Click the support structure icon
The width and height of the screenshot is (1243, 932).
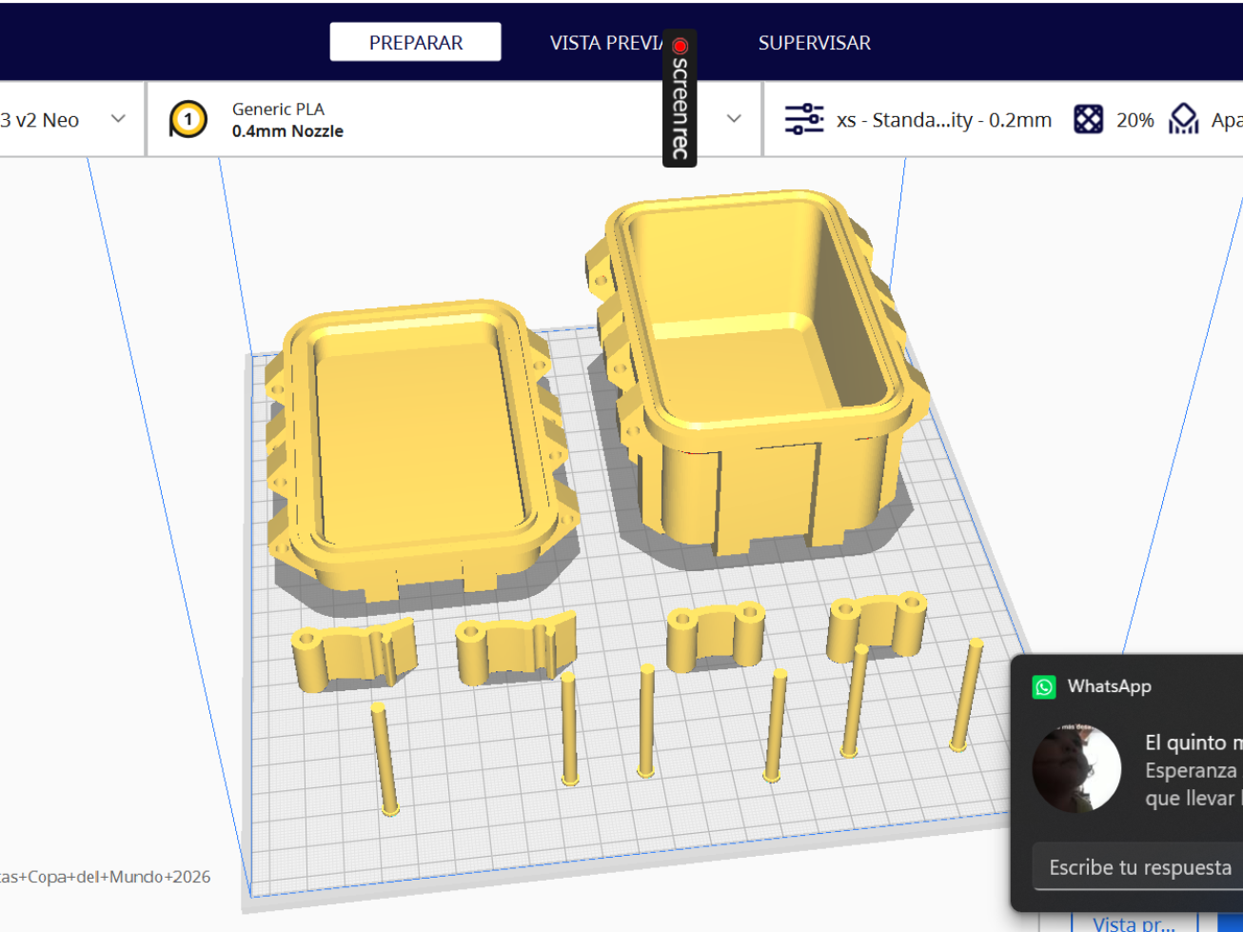[x=1183, y=120]
